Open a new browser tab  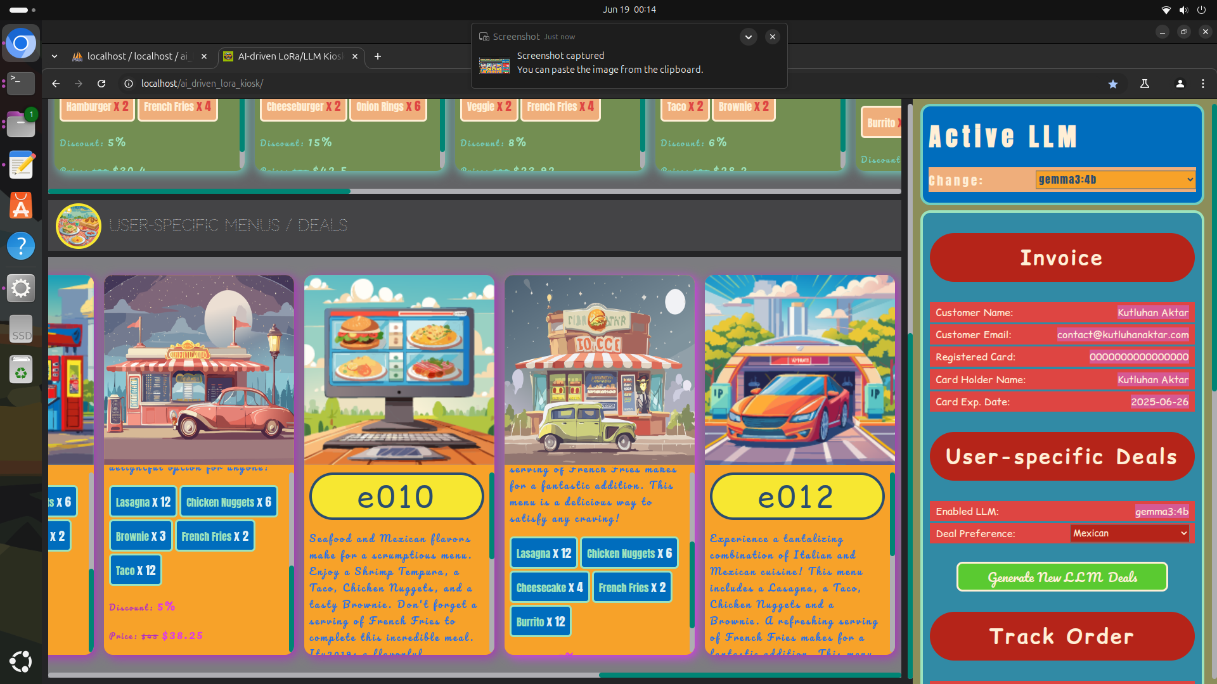pos(378,56)
